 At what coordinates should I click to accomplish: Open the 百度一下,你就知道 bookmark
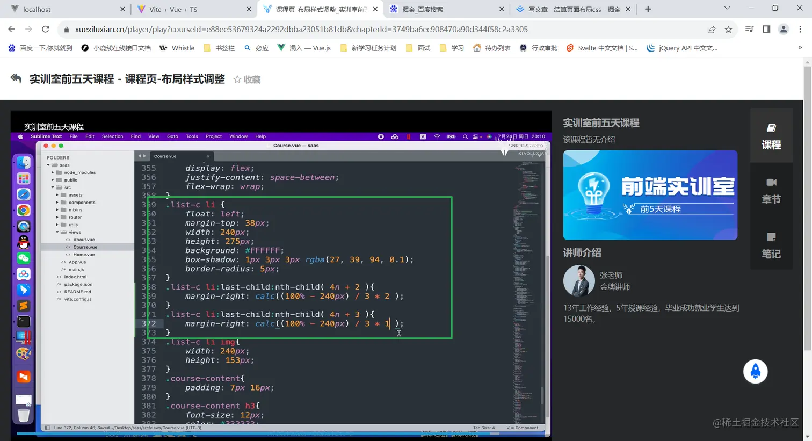[41, 48]
